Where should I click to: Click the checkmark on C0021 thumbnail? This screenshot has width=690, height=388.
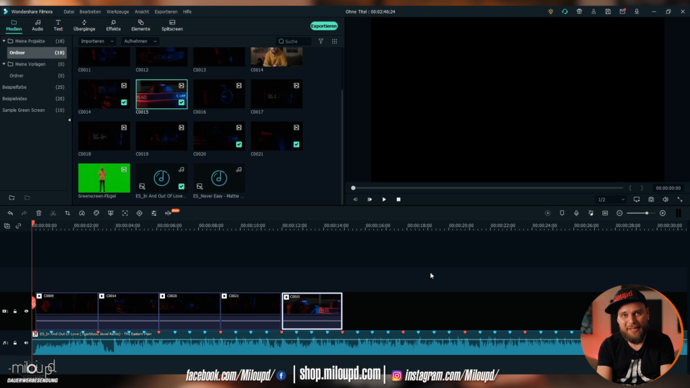point(296,144)
